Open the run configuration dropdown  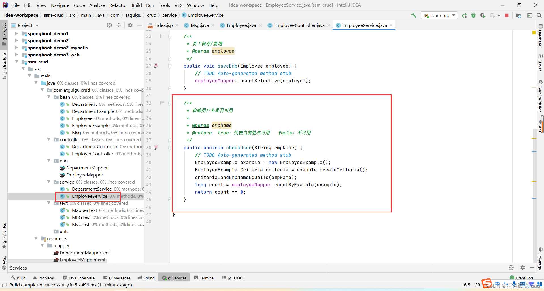coord(439,15)
